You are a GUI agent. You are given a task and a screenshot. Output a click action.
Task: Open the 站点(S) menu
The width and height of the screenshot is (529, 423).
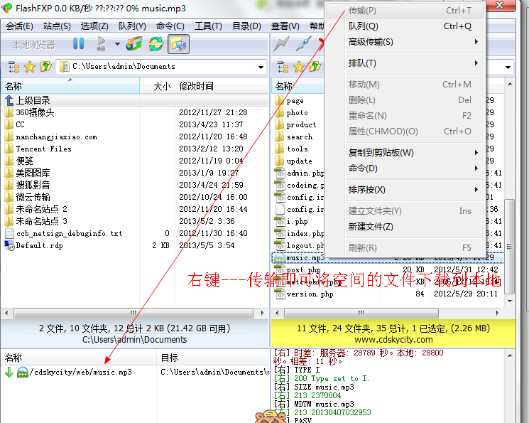pos(57,26)
